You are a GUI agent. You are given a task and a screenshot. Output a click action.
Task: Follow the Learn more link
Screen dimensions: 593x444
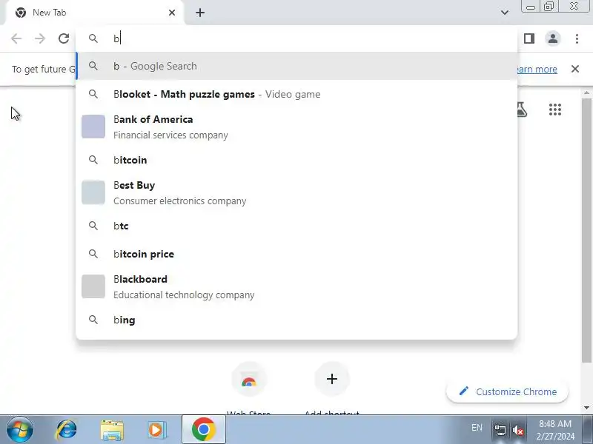pos(537,69)
